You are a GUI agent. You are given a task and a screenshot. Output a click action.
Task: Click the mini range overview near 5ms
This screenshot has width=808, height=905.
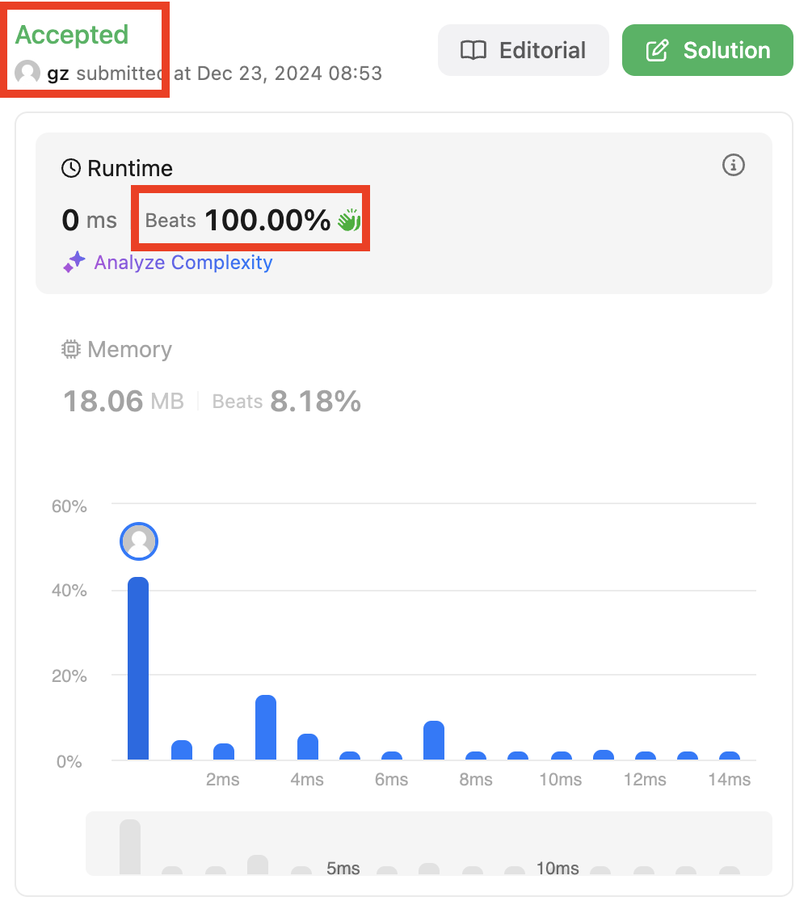point(343,868)
